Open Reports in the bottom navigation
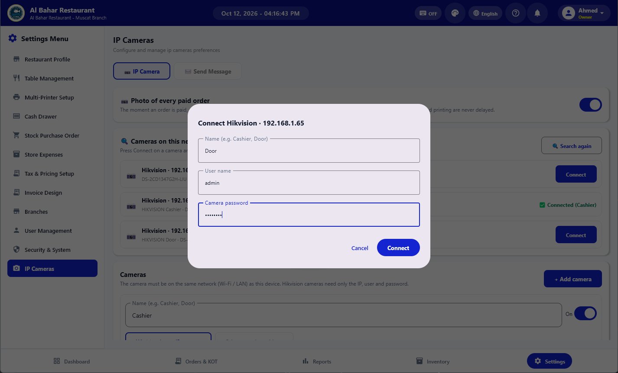The height and width of the screenshot is (373, 618). coord(317,361)
